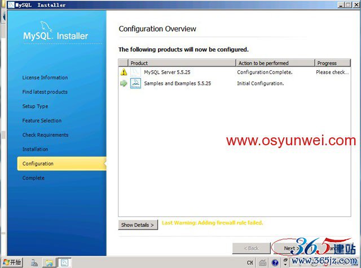Click 'Please check...' progress cell
This screenshot has width=361, height=268.
(x=332, y=72)
